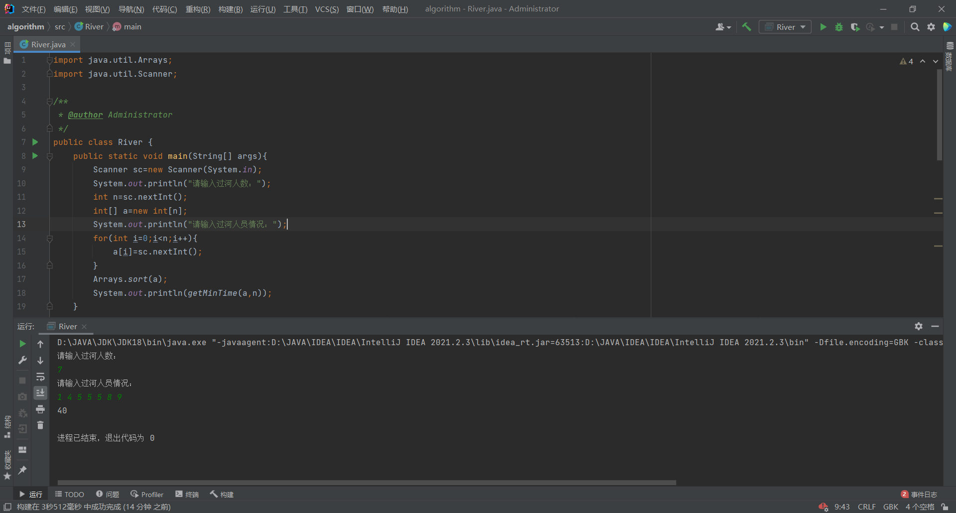Viewport: 956px width, 513px height.
Task: Go to previous highlighted warning arrow
Action: pos(923,61)
